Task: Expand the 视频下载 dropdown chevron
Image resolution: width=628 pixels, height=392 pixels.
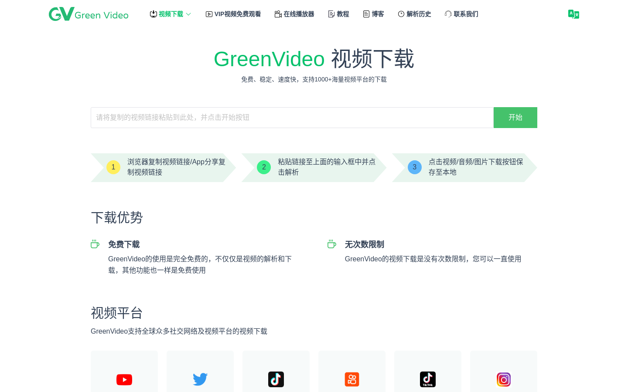Action: click(188, 14)
